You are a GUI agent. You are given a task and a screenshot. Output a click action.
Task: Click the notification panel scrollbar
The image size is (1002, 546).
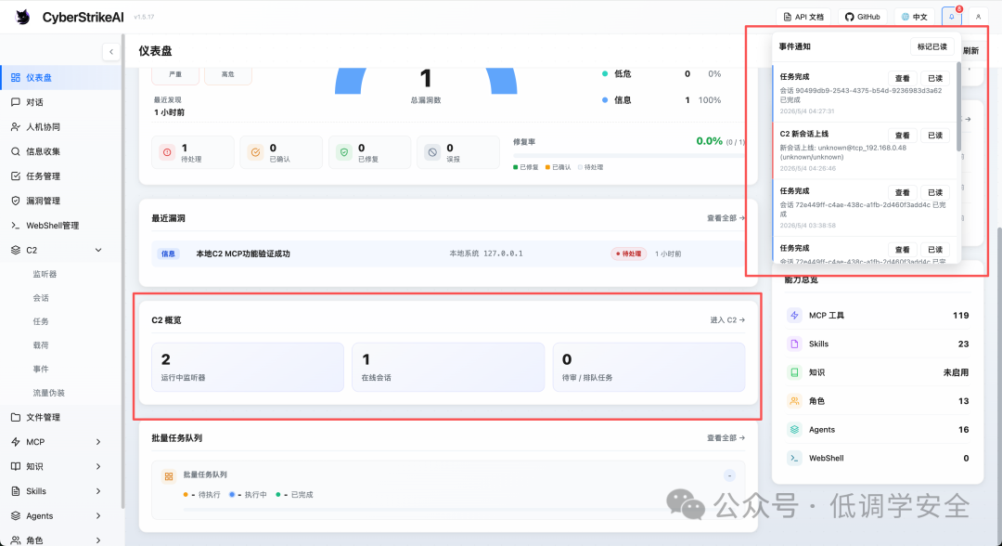point(958,107)
